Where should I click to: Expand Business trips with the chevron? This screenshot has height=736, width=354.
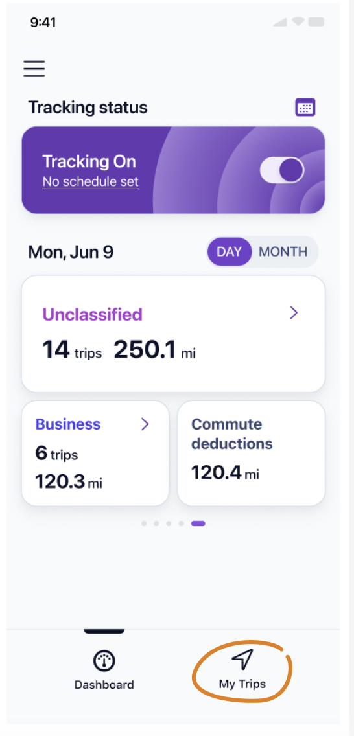tap(145, 424)
